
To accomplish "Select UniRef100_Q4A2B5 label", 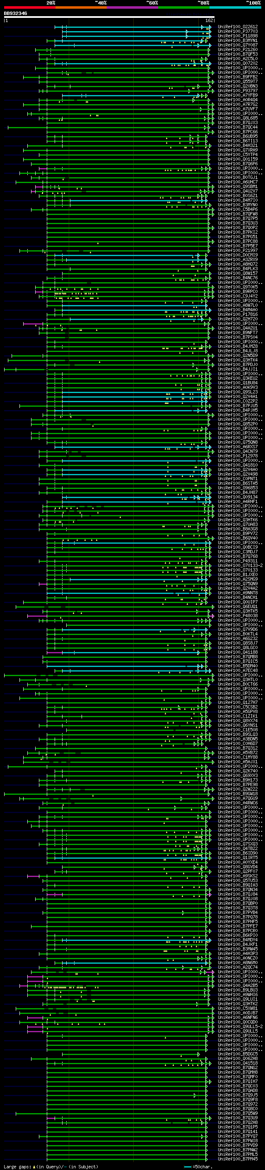I will click(x=238, y=985).
